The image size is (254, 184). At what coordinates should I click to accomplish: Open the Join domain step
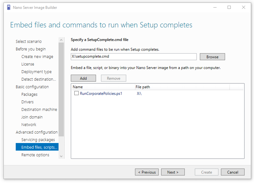coord(32,117)
